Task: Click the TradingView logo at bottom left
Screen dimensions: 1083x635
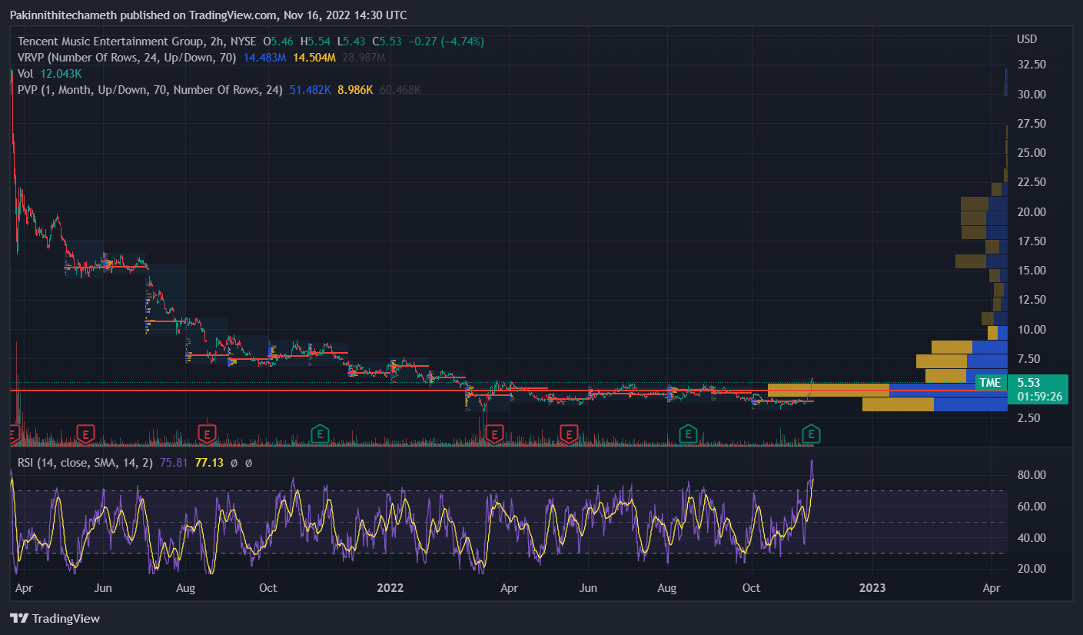Action: pyautogui.click(x=55, y=618)
